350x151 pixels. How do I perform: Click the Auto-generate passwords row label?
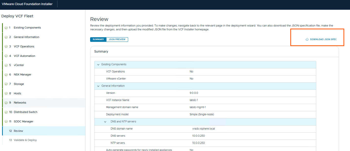coord(139,150)
